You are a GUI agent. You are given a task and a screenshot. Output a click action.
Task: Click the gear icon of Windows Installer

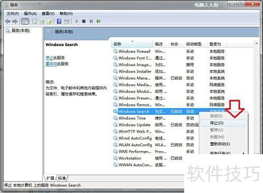pyautogui.click(x=115, y=71)
